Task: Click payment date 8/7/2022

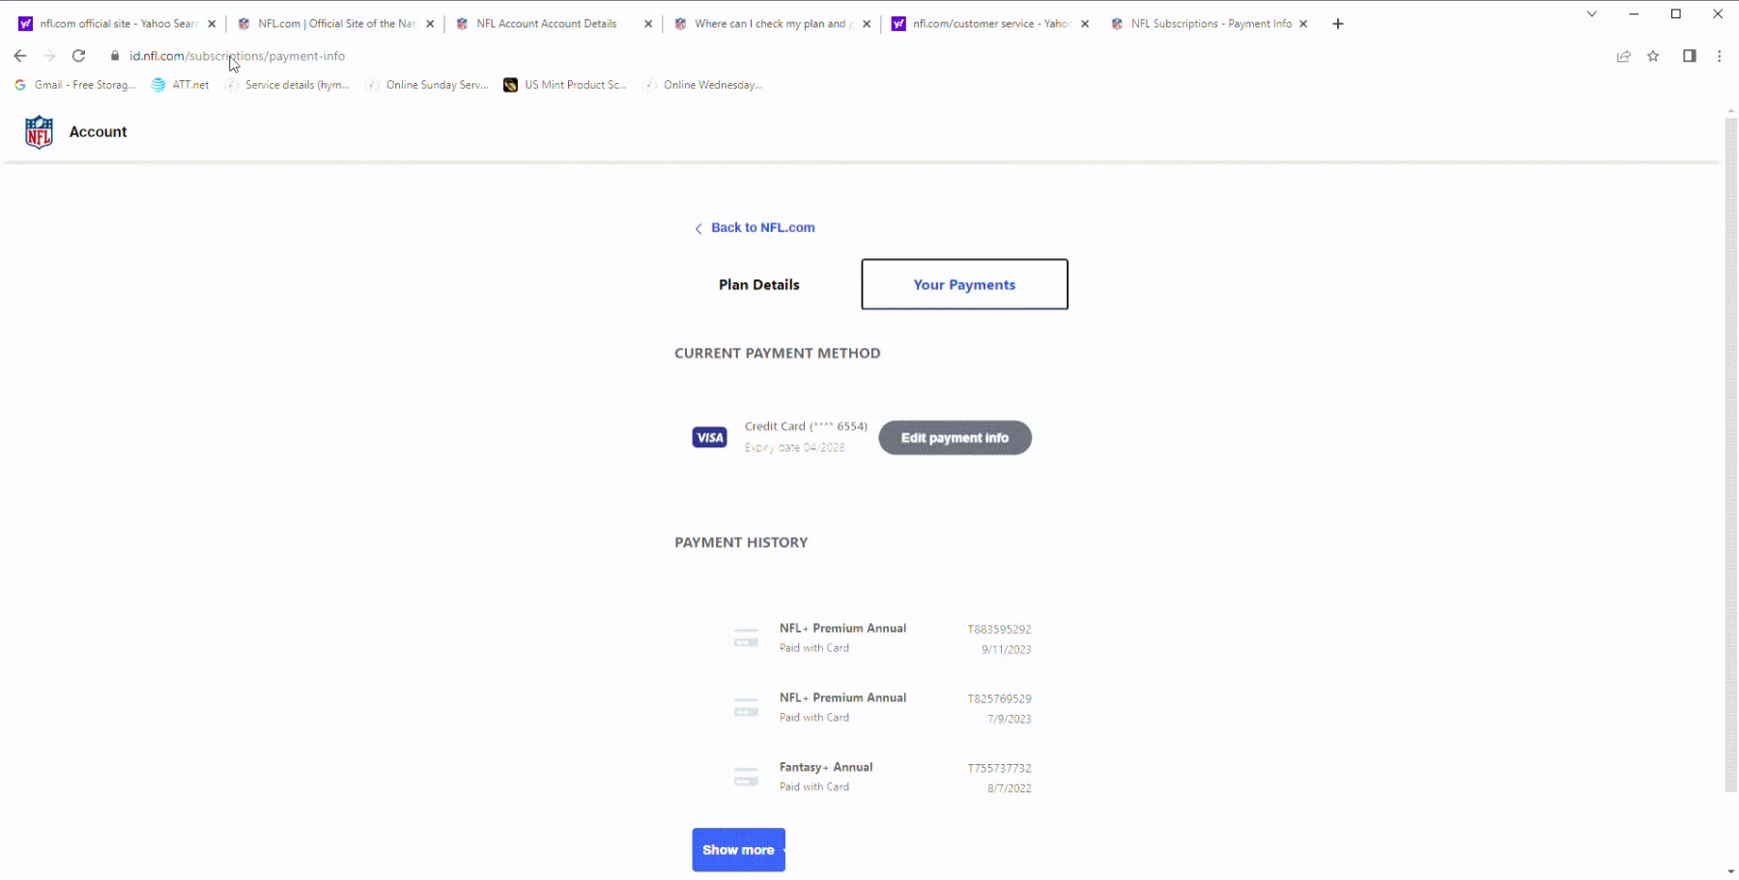Action: 1009,788
